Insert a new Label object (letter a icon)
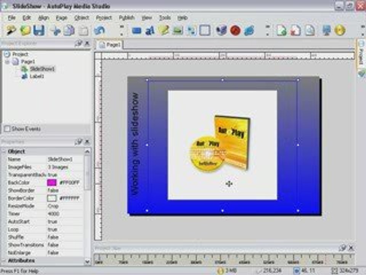 [150, 31]
